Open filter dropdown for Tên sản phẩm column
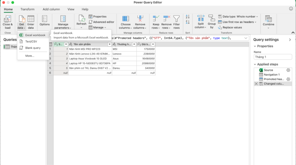The height and width of the screenshot is (165, 296). (x=110, y=44)
